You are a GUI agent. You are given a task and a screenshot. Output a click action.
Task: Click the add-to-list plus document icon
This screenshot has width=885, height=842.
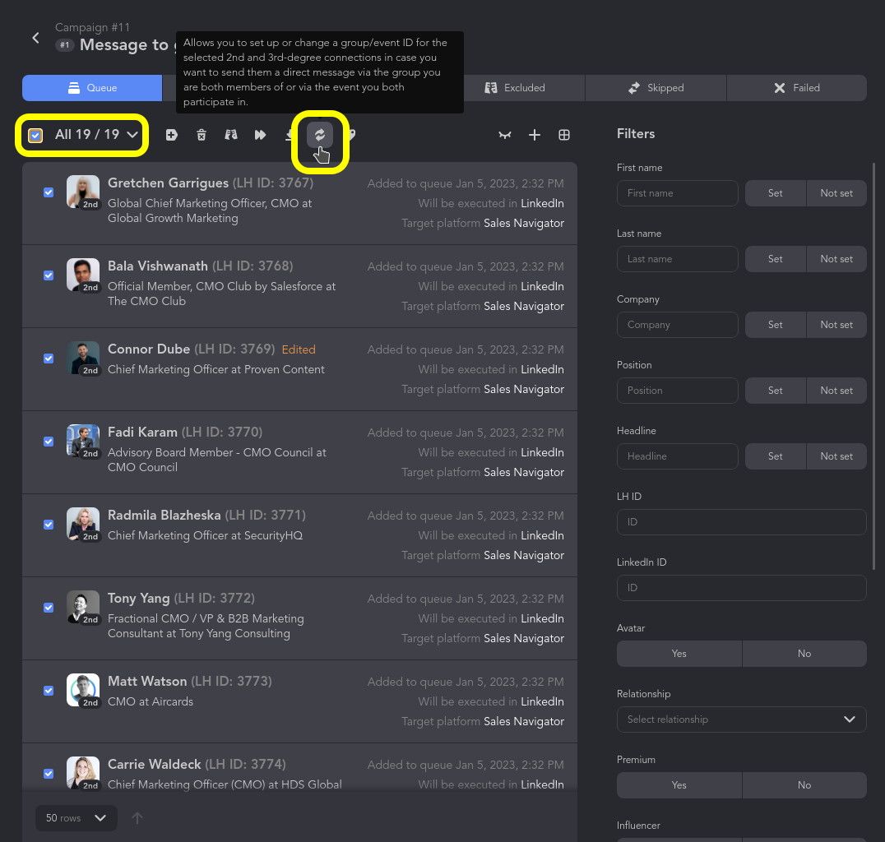coord(171,135)
